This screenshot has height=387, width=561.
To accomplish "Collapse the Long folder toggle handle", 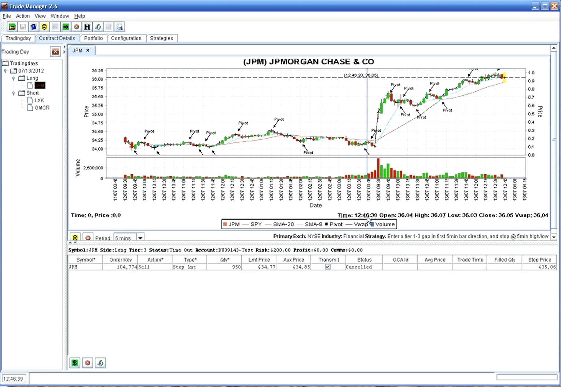I will point(14,79).
